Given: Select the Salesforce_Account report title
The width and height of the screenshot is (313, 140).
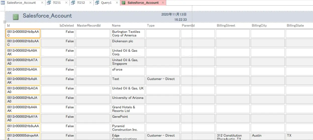Looking at the screenshot, I should point(47,16).
